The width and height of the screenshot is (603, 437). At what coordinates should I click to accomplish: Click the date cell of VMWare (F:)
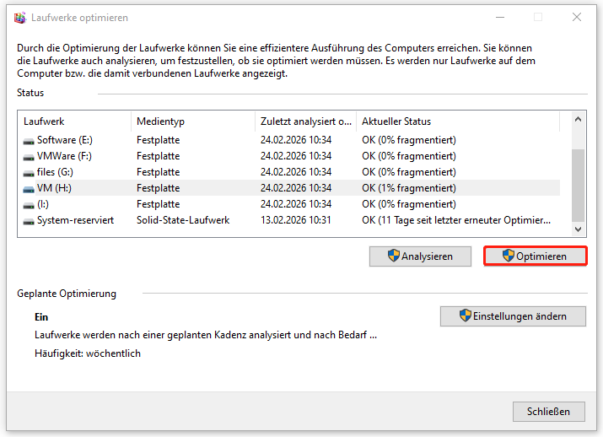[x=296, y=156]
